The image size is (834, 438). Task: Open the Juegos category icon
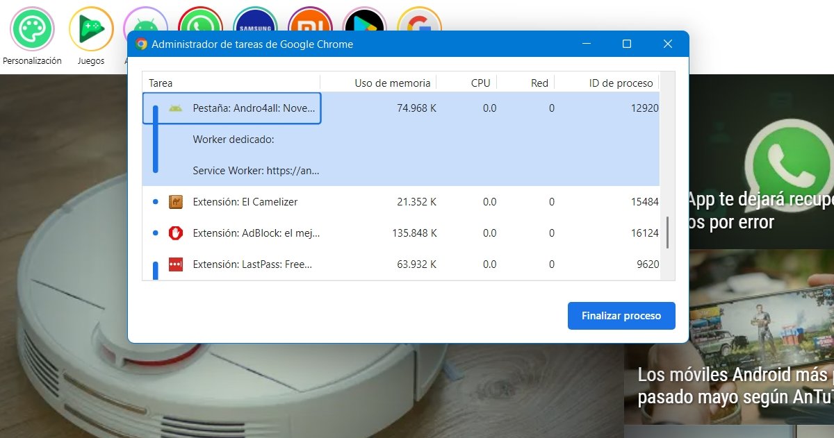pos(91,29)
